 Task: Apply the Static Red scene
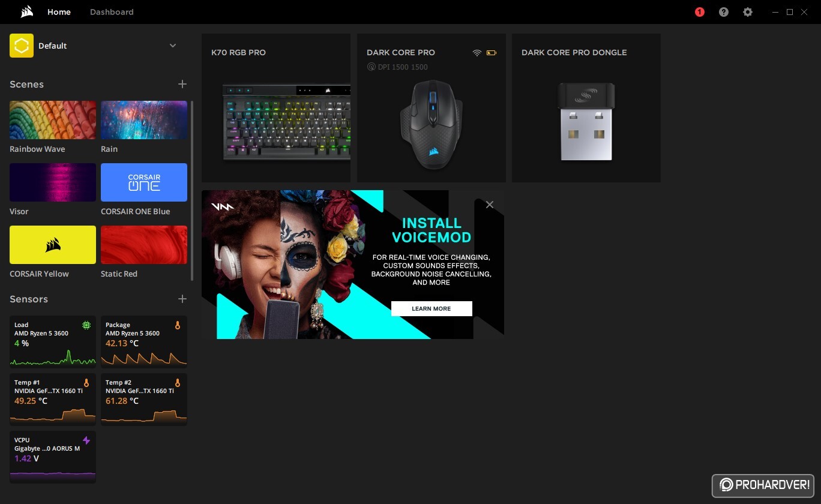click(144, 245)
